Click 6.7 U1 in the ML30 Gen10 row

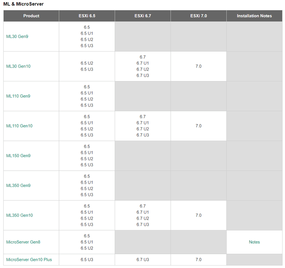(143, 63)
